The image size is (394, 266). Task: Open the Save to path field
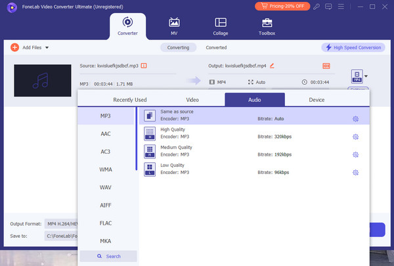pyautogui.click(x=61, y=236)
